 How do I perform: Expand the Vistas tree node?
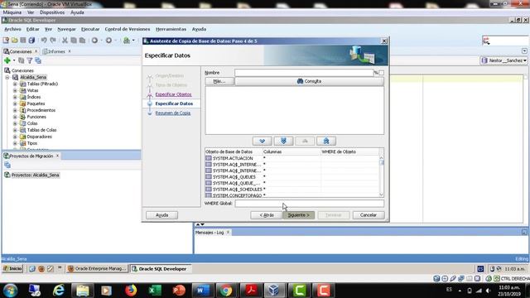(x=15, y=90)
